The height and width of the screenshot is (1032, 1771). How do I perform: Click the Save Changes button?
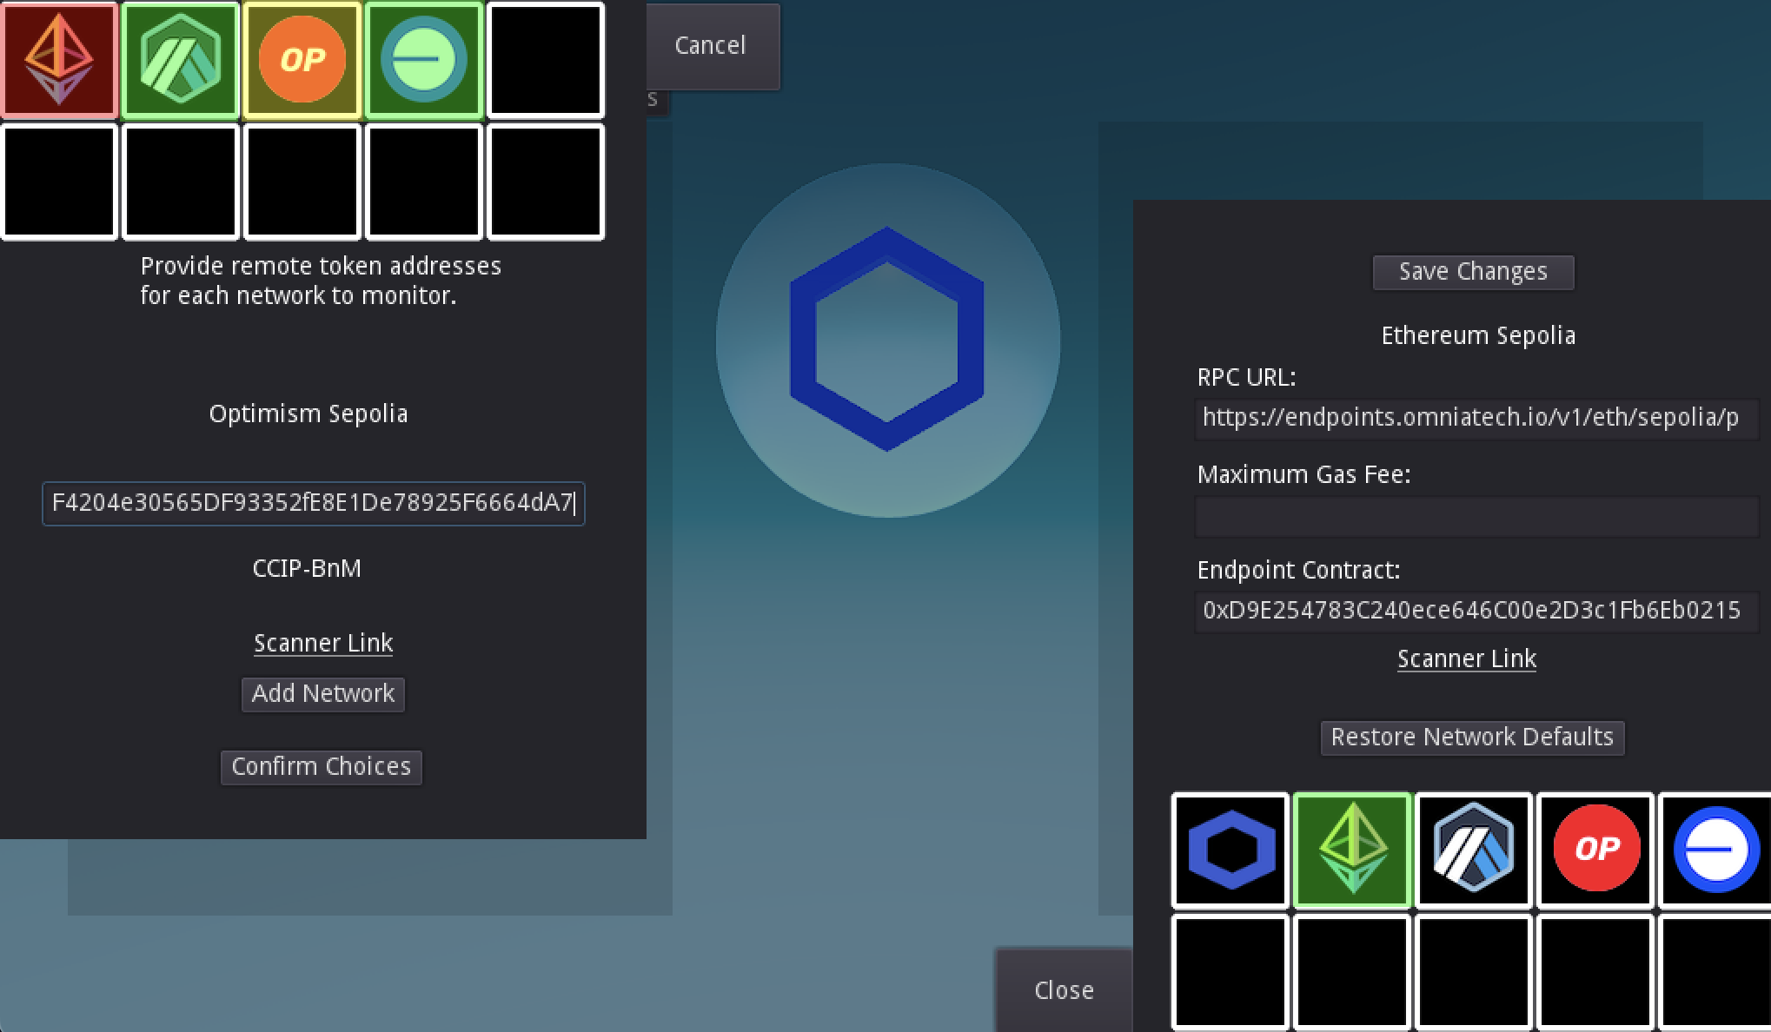tap(1473, 272)
